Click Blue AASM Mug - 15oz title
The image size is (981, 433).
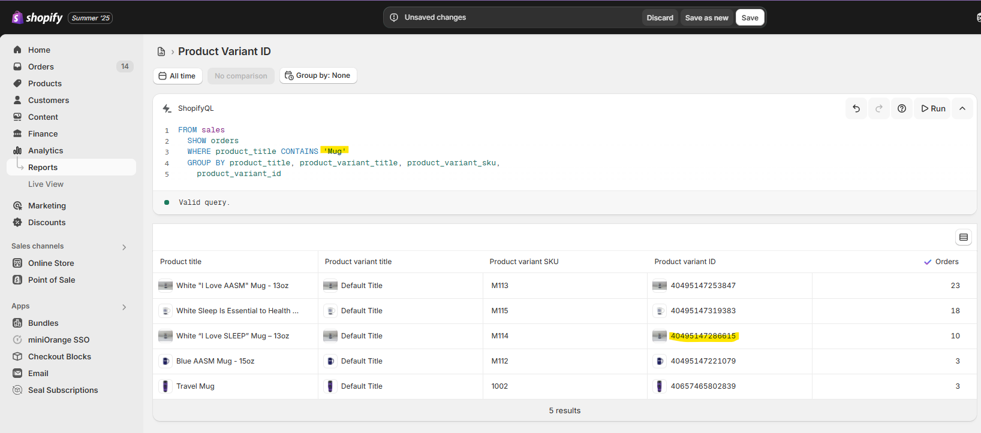(215, 361)
